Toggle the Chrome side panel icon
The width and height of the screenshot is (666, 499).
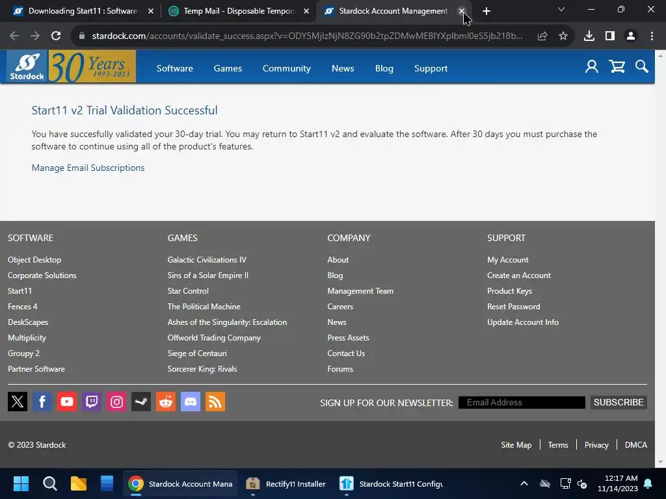point(610,36)
